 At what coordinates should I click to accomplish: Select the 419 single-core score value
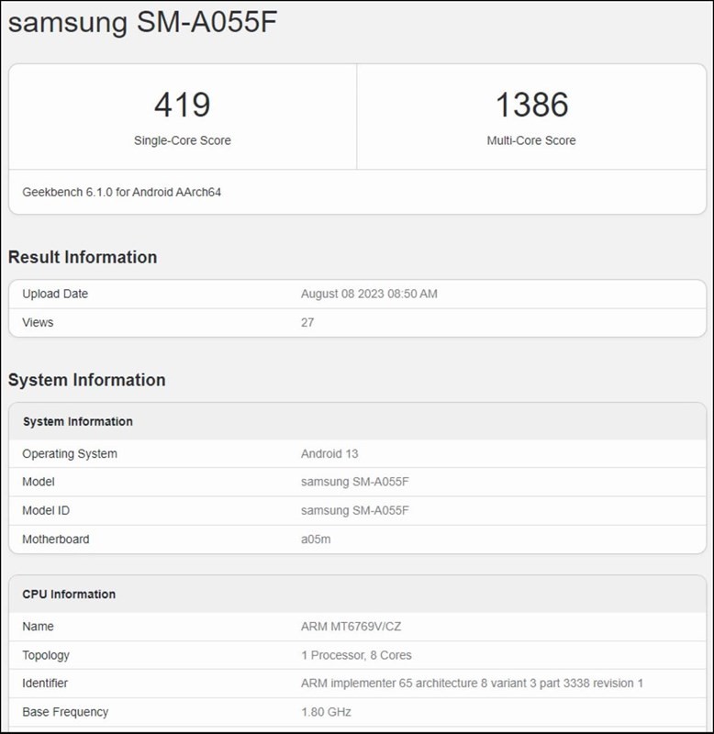183,105
